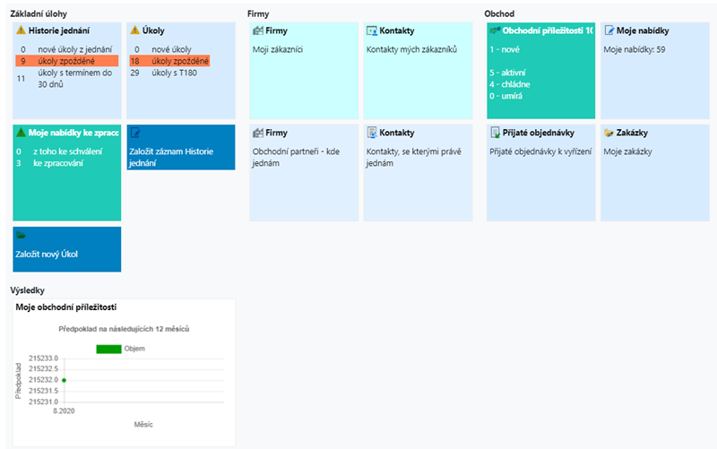Click icon on Obchodní příležitosti tile
Viewport: 717px width, 449px height.
coord(495,30)
